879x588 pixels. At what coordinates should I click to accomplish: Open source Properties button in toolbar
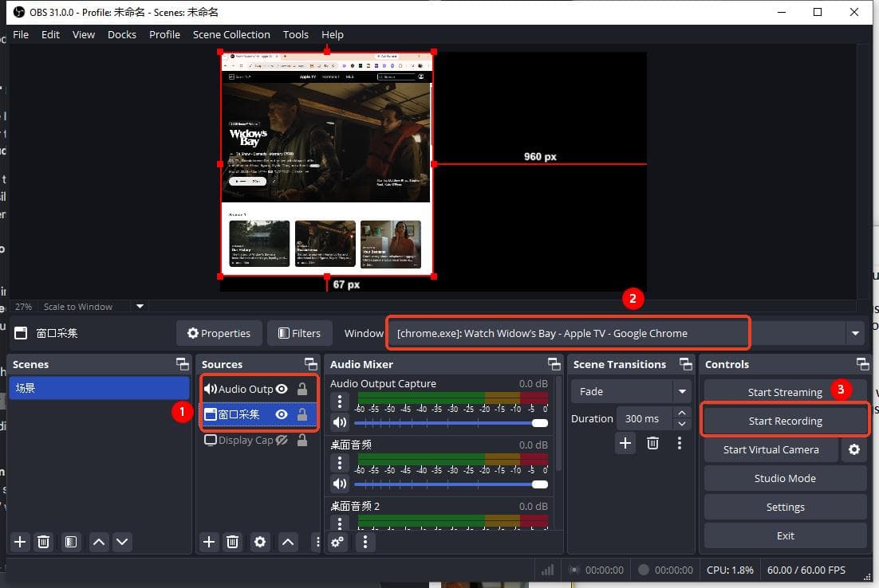219,333
